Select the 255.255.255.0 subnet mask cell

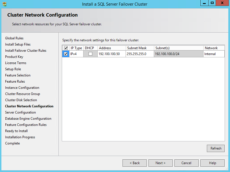click(x=140, y=54)
